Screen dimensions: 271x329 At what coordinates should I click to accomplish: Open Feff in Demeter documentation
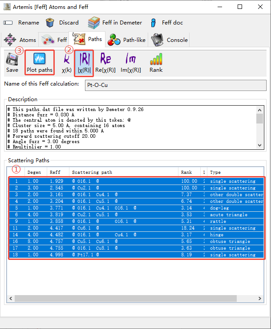(115, 23)
